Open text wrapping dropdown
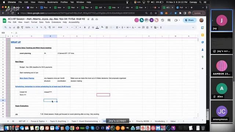This screenshot has width=235, height=132. (x=128, y=27)
